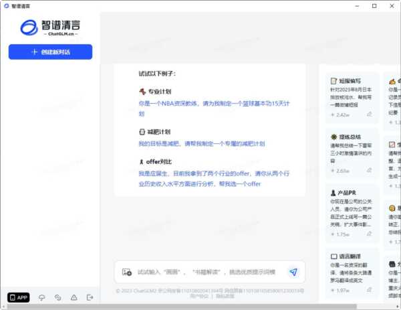Click the warning triangle icon in sidebar

pos(74,297)
